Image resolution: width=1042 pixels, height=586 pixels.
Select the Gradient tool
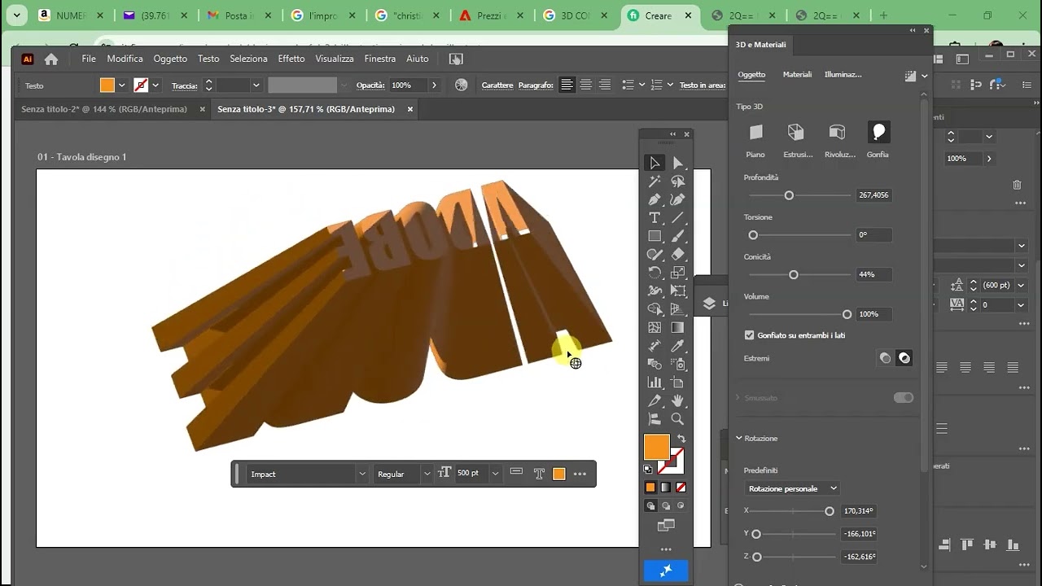click(x=677, y=328)
